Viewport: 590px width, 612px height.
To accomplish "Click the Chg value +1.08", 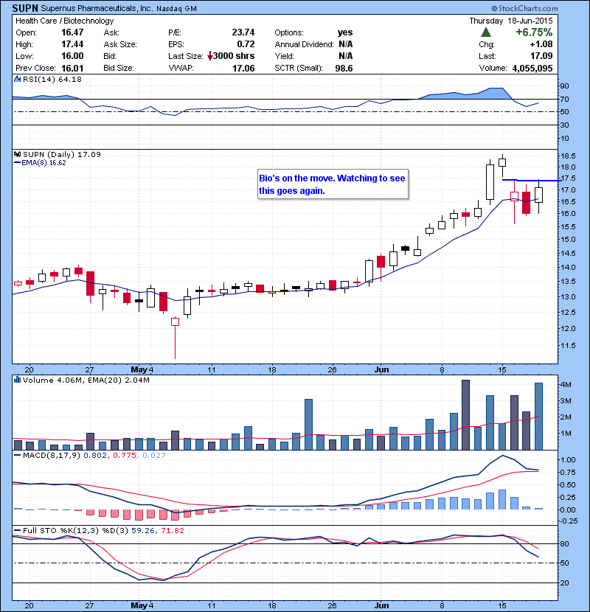I will point(541,44).
